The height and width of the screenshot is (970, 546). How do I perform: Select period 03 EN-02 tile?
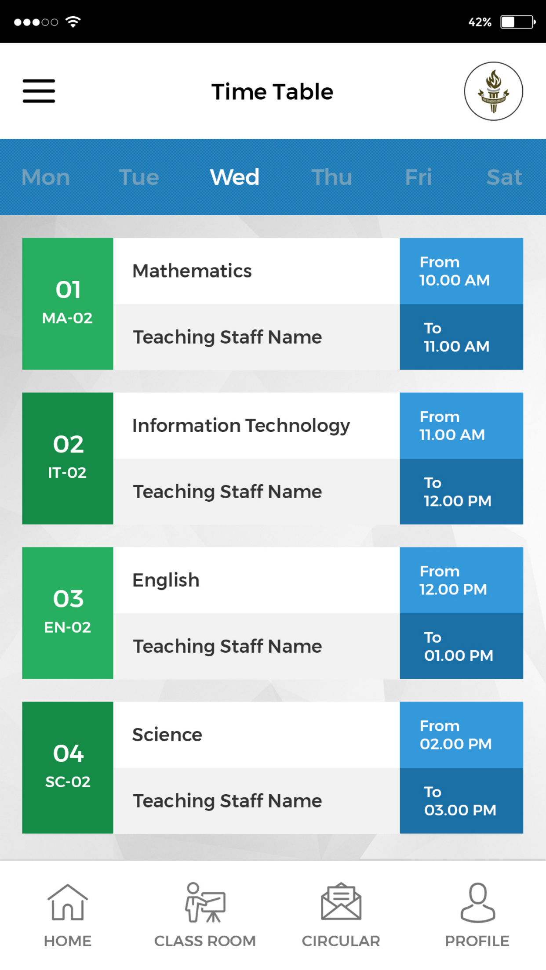click(x=68, y=613)
